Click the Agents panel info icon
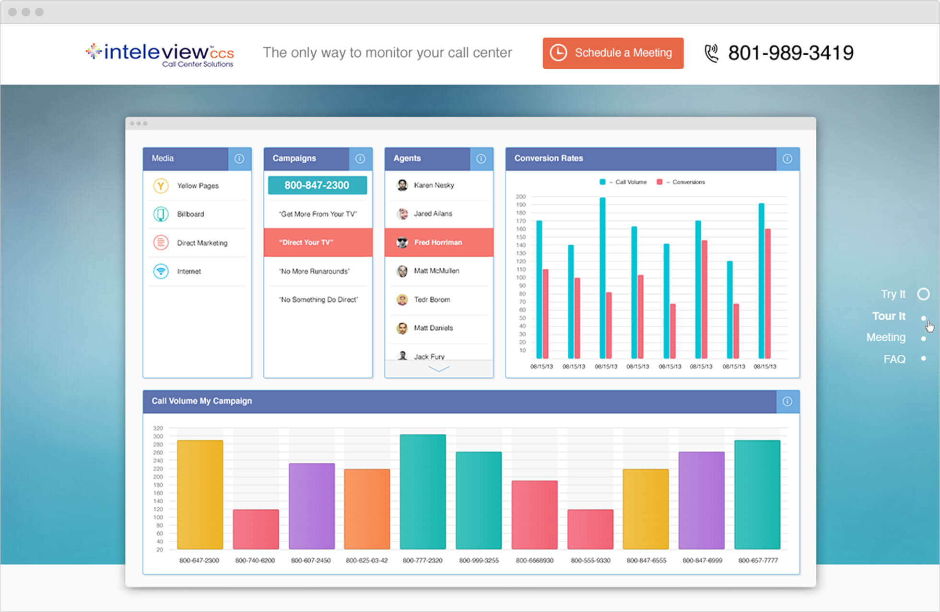 (x=481, y=159)
